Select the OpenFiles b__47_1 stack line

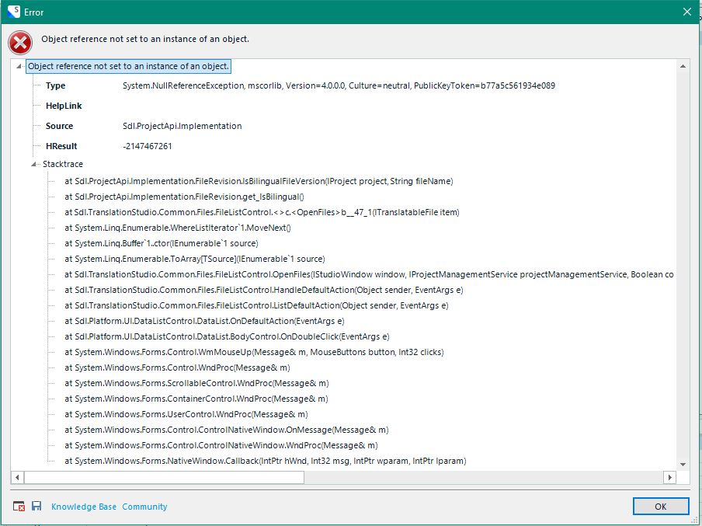tap(262, 212)
